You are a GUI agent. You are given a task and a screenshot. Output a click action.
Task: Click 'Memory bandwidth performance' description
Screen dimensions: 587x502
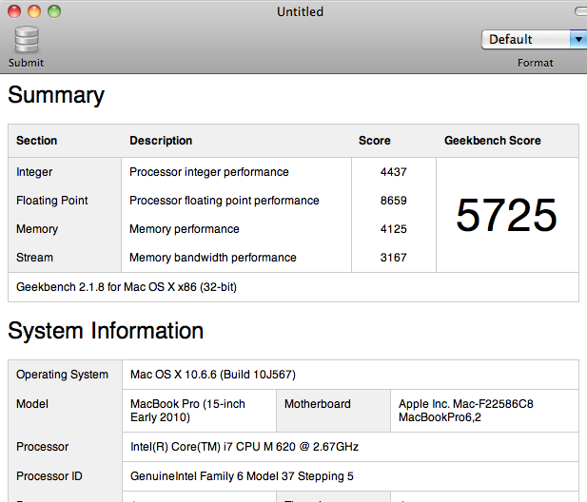[213, 258]
